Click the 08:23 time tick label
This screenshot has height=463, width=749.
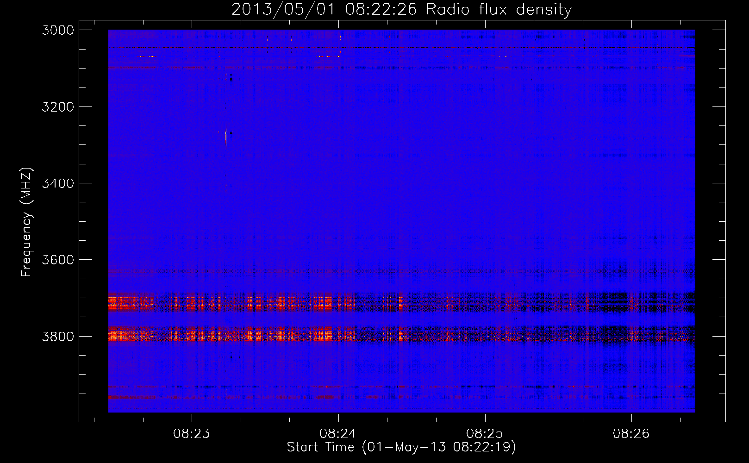[192, 434]
